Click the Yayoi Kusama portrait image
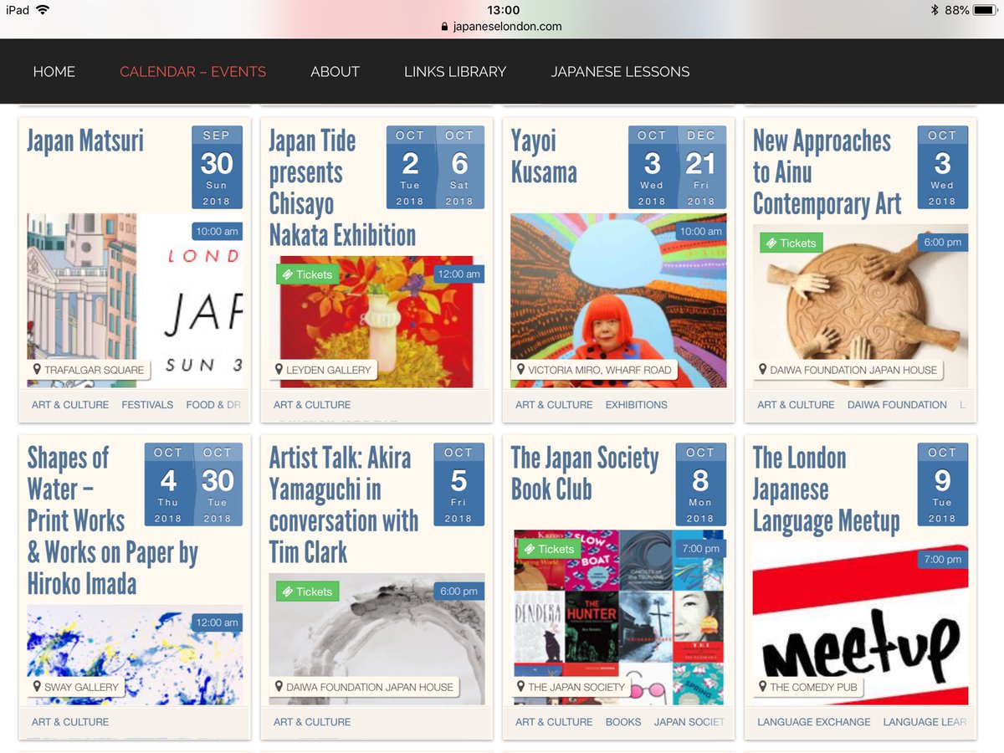 tap(618, 300)
